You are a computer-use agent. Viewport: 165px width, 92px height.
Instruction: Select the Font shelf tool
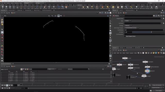coord(49,7)
